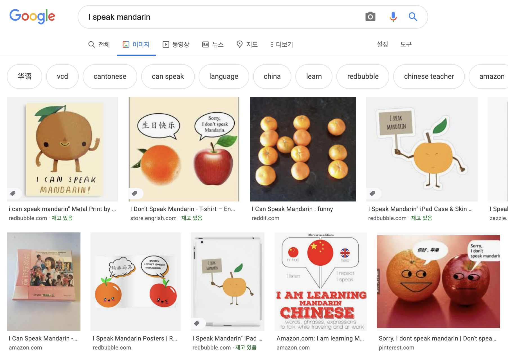Filter by the cantonese chip

click(110, 77)
